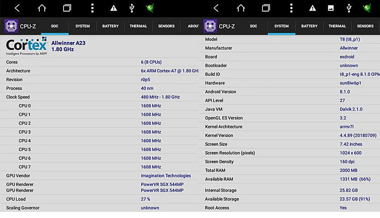The height and width of the screenshot is (218, 380).
Task: Tap the warning triangle in left screenshot status bar
Action: [x=114, y=8]
